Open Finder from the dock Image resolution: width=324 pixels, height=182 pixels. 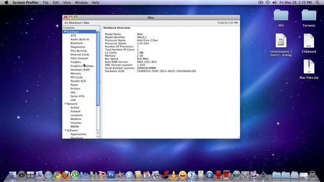[13, 174]
